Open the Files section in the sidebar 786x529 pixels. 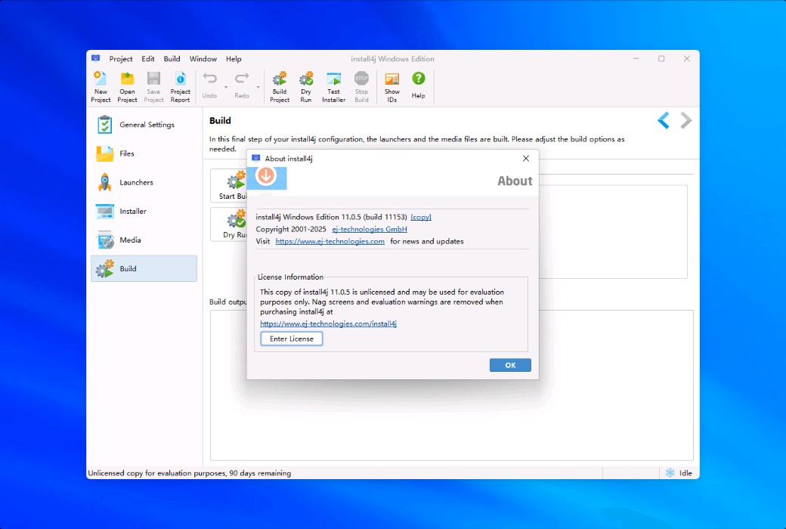(x=144, y=153)
